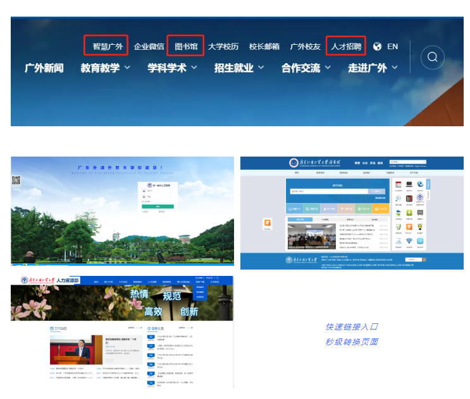
Task: Click the library search input field
Action: tap(327, 191)
